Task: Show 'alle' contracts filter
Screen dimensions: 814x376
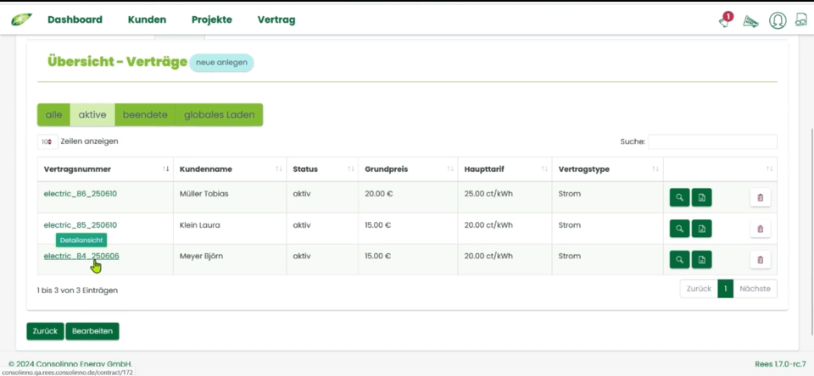Action: coord(53,115)
